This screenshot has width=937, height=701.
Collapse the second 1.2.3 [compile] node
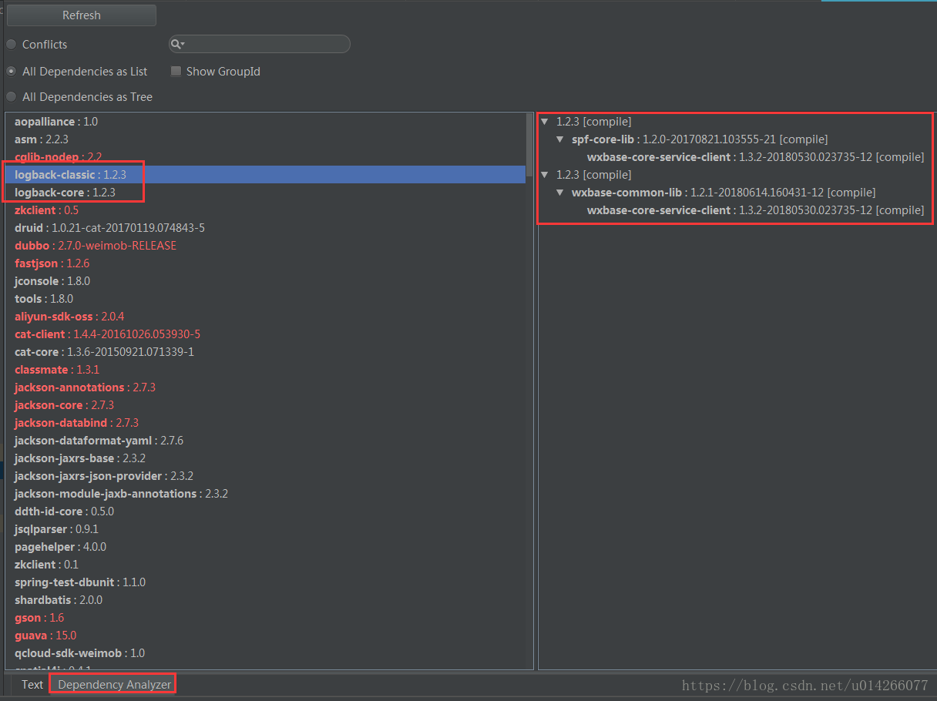point(546,175)
